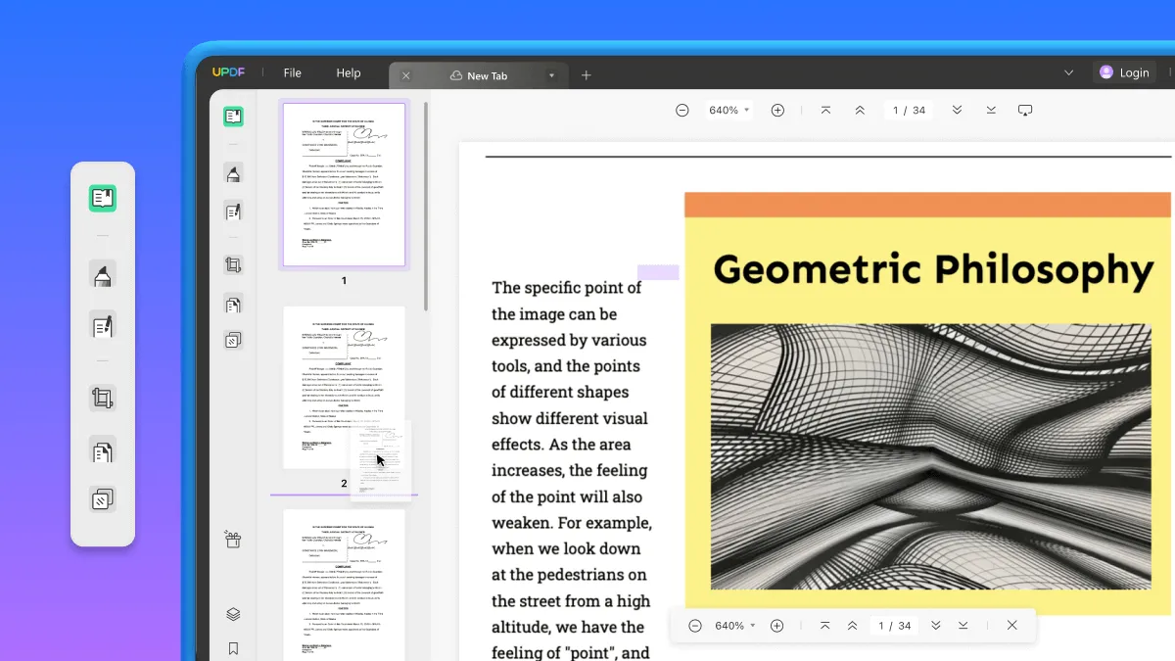Click the gift box icon in sidebar
This screenshot has width=1175, height=661.
(x=233, y=539)
